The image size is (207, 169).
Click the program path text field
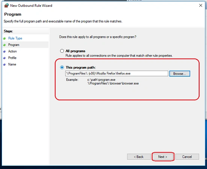(x=117, y=73)
